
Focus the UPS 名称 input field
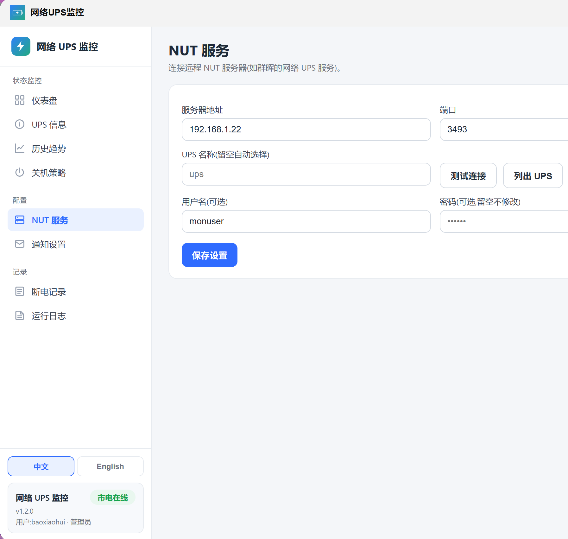(306, 174)
